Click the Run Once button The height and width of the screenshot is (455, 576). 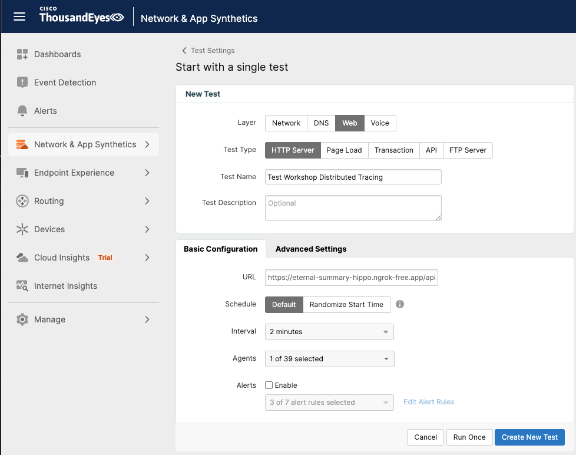469,437
